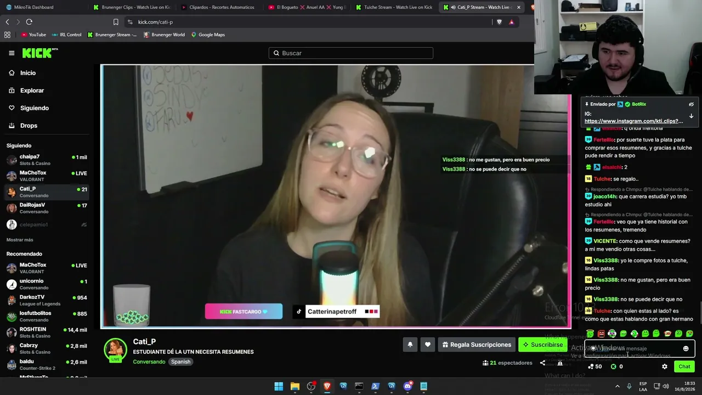Click the chat message input box

click(639, 348)
